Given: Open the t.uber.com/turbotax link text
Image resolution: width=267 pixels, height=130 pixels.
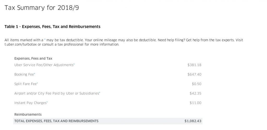Looking at the screenshot, I should [x=21, y=44].
